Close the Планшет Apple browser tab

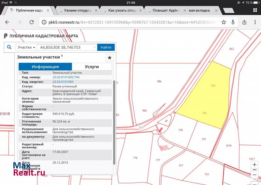tap(185, 10)
